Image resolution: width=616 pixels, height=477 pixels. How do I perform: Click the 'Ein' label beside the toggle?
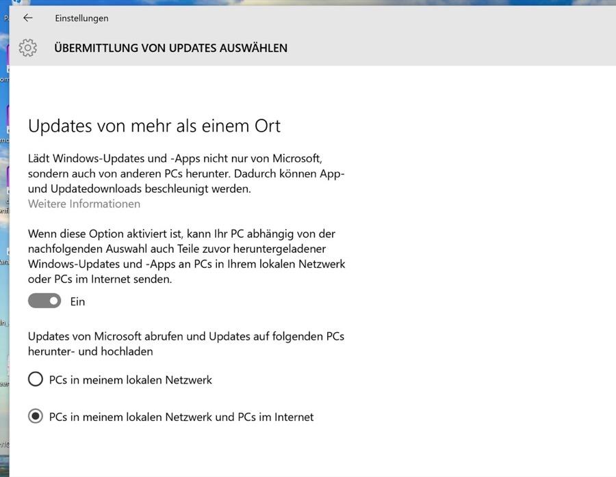(77, 301)
